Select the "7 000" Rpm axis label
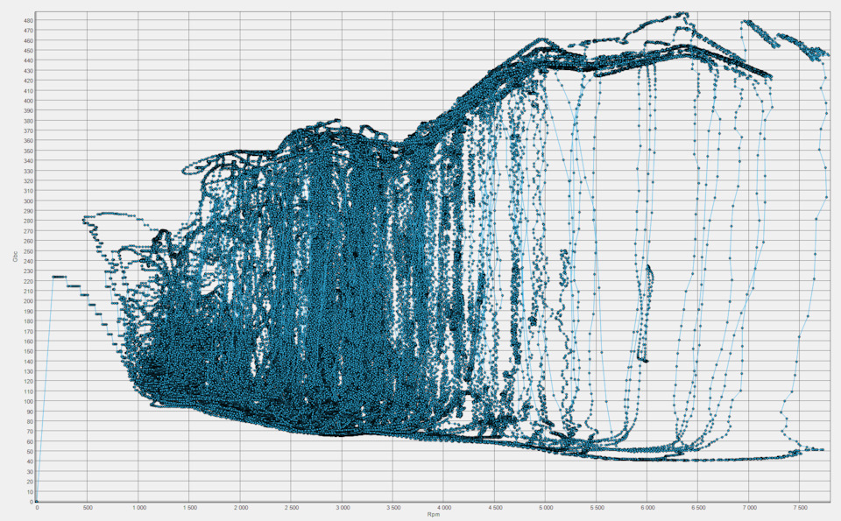The width and height of the screenshot is (841, 521). pyautogui.click(x=749, y=507)
